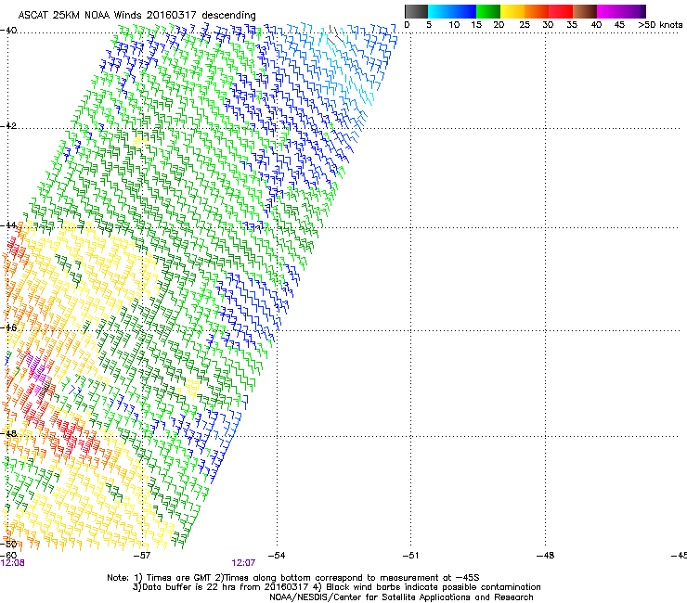687x603 pixels.
Task: Click the plot title 'ASCAT 25KM NOAA Winds 20160317 descending'
Action: coord(136,15)
